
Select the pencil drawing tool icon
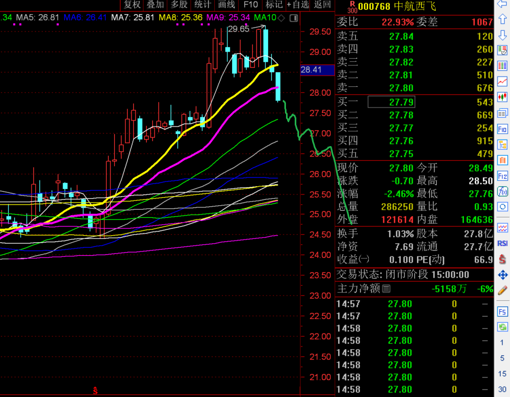click(502, 290)
